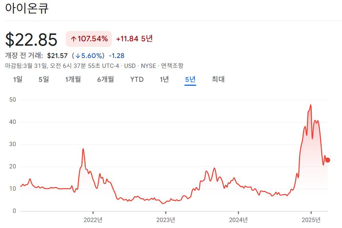Click the pre-market 5.60% decline value

click(x=89, y=56)
